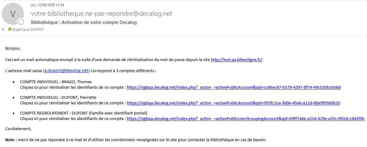Screen dimensions: 367x147
Task: Click the green check icon beside Angélique DUPONT
Action: 10,29
